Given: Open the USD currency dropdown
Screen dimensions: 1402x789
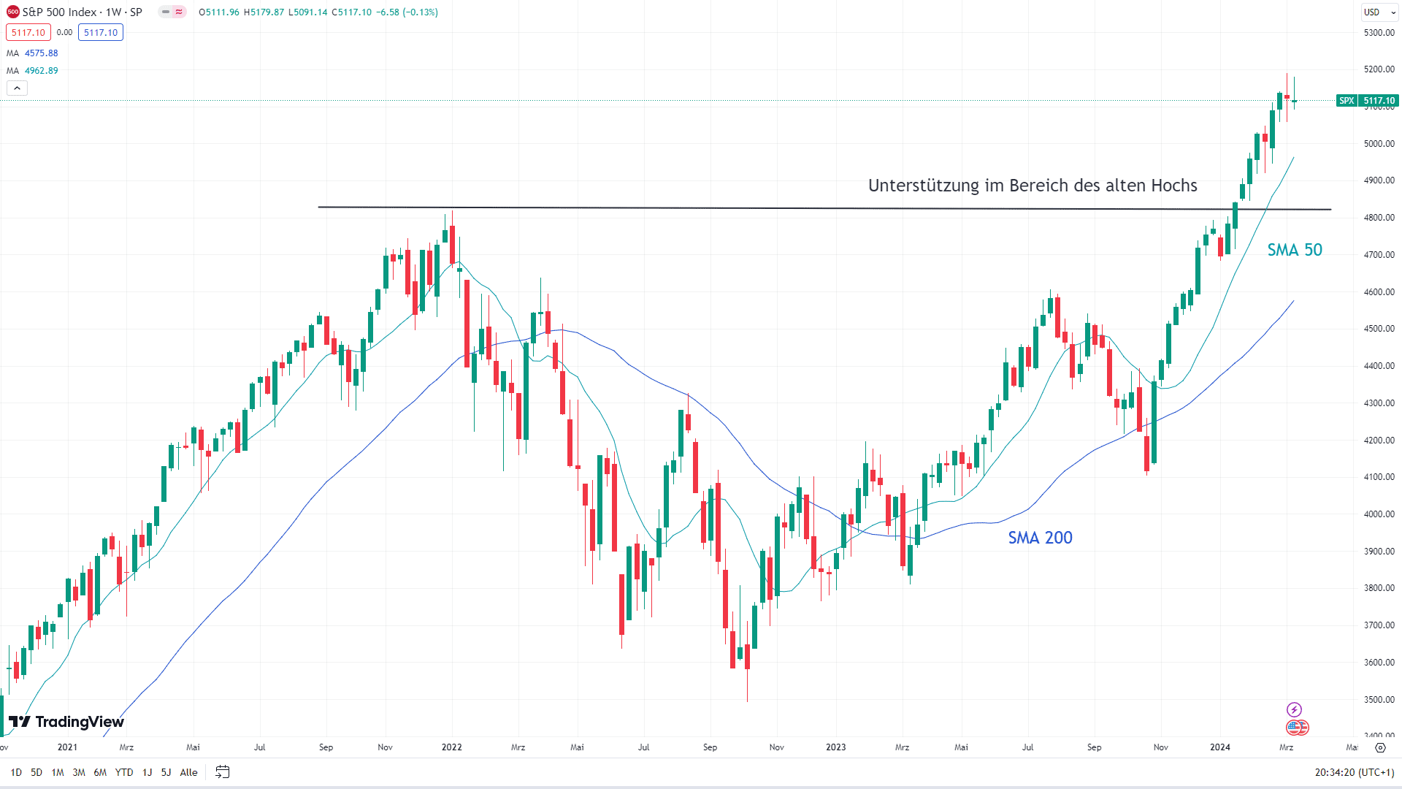Looking at the screenshot, I should pyautogui.click(x=1379, y=12).
